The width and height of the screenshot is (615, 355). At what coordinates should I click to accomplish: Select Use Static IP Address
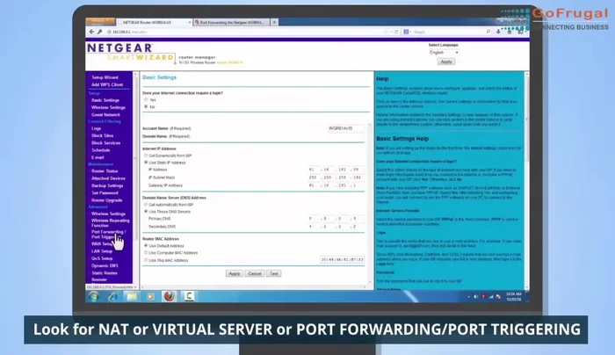pyautogui.click(x=146, y=162)
